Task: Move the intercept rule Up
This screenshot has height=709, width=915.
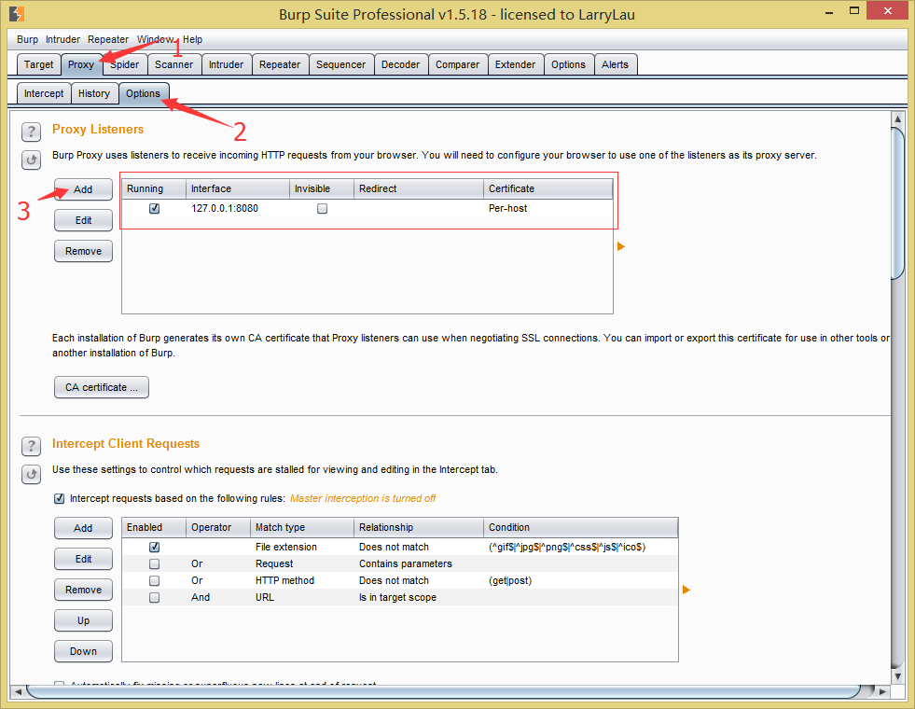Action: tap(83, 621)
